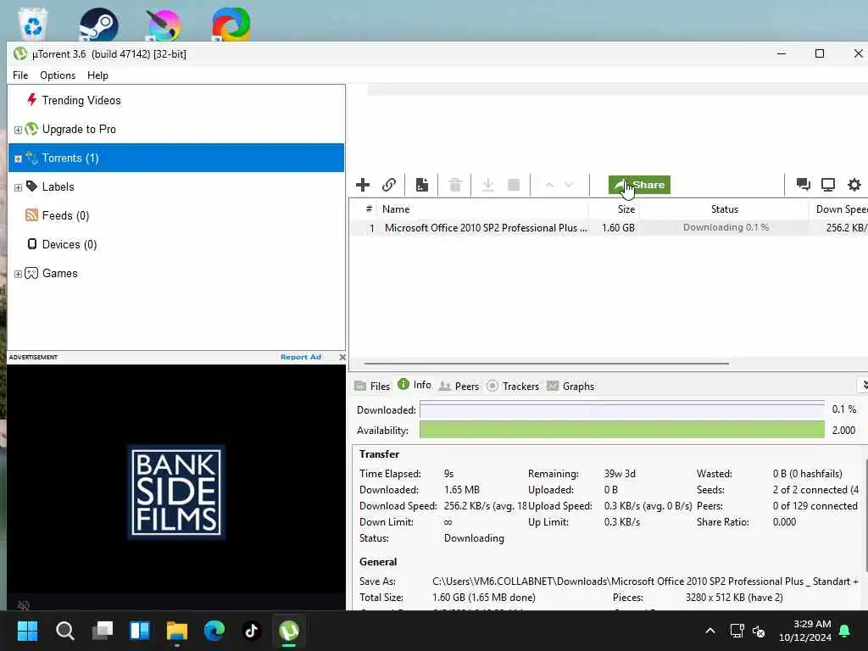This screenshot has height=651, width=868.
Task: Open File Explorer from the taskbar
Action: pyautogui.click(x=177, y=630)
